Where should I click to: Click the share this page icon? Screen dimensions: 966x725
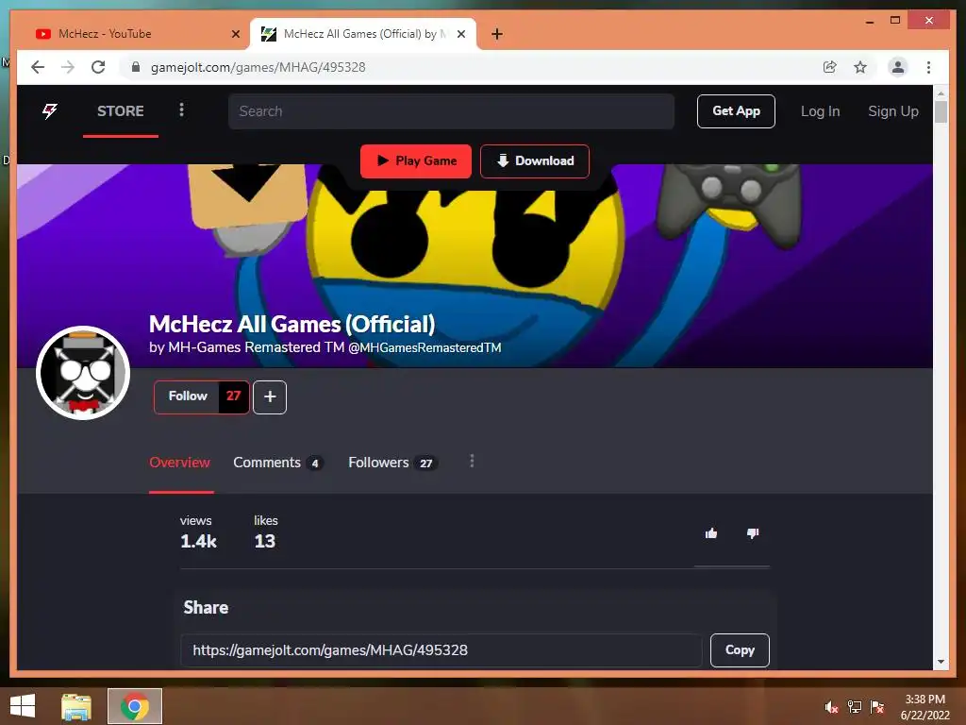(x=830, y=67)
